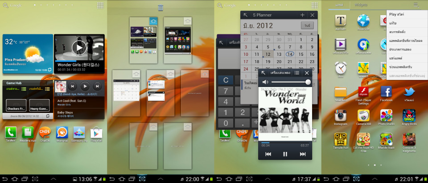This screenshot has width=428, height=183.
Task: Open the mini music player's playlist icon
Action: click(x=297, y=73)
